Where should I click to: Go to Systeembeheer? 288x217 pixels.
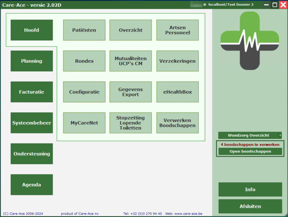32,123
